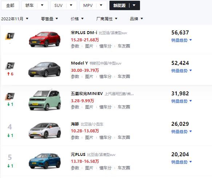This screenshot has height=178, width=212.
Task: Open 车友圈 for 海豚
Action: click(124, 137)
